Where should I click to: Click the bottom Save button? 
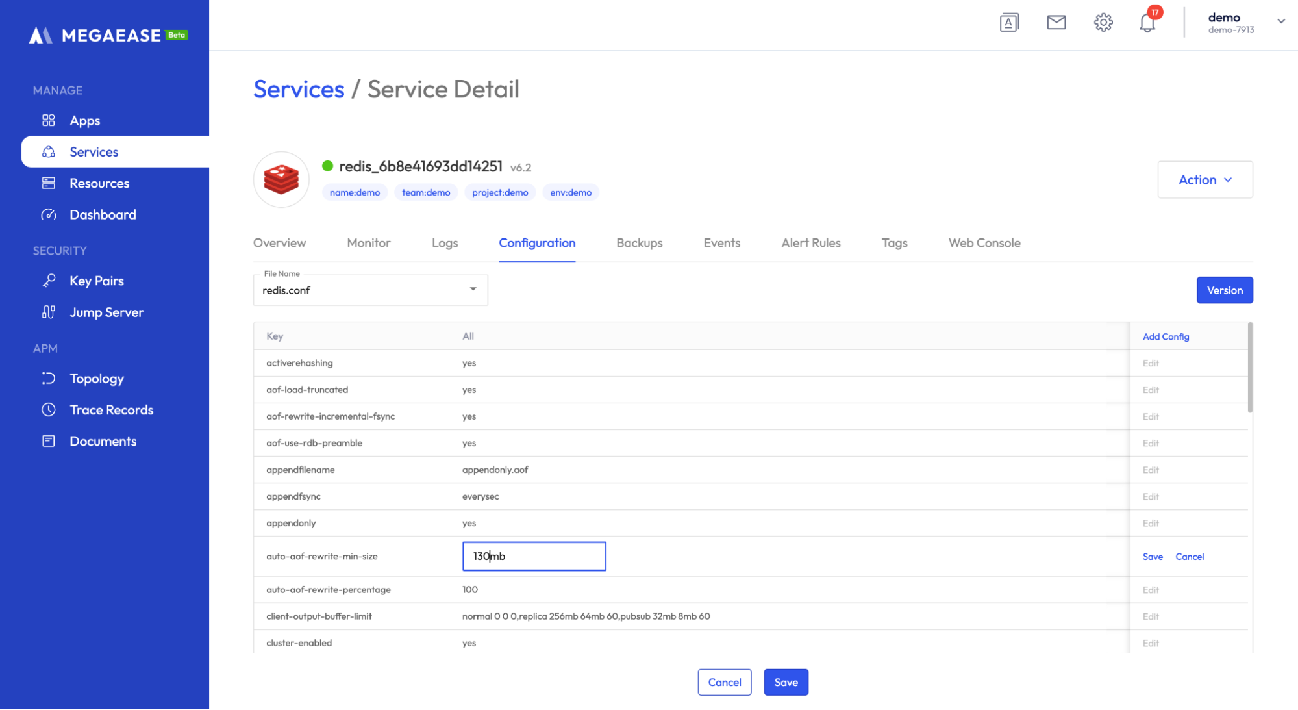click(x=786, y=682)
